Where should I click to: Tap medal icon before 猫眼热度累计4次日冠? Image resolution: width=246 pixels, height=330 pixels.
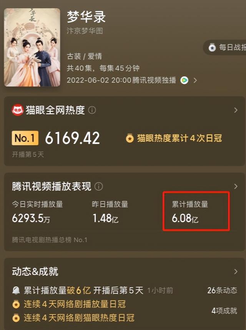click(130, 138)
